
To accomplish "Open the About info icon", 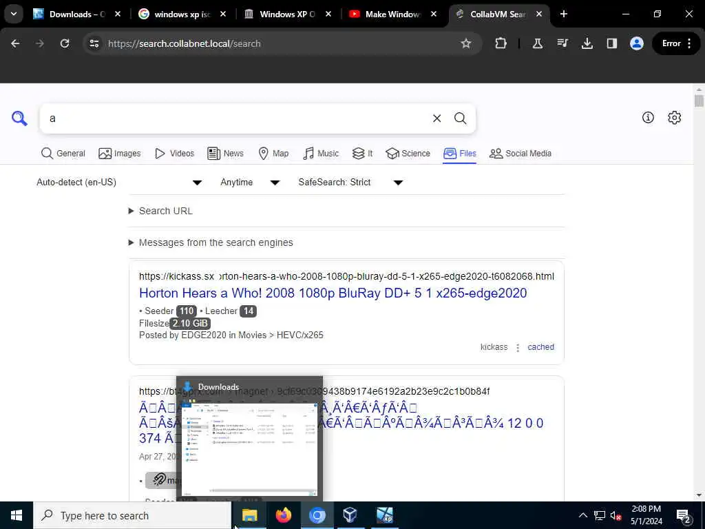I will click(x=648, y=117).
